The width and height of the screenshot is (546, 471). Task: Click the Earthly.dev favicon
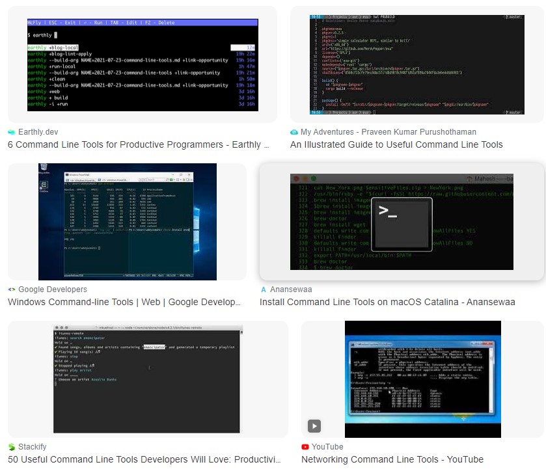click(x=12, y=132)
